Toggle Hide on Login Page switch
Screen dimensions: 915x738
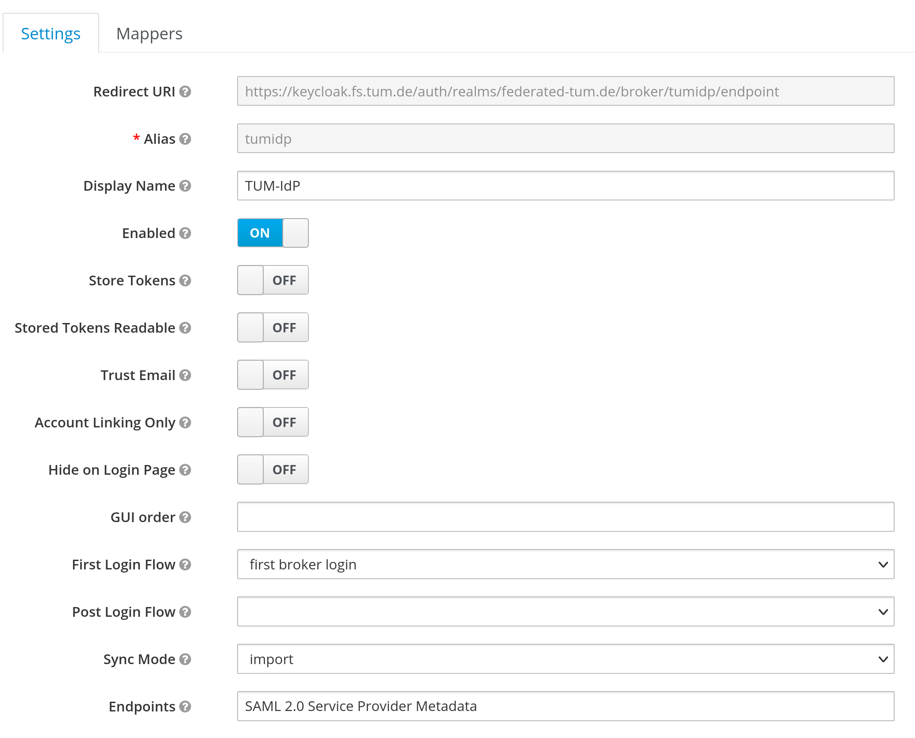[273, 470]
